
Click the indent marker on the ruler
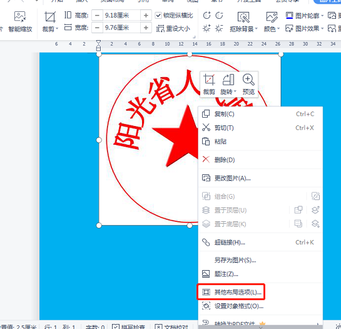pyautogui.click(x=98, y=45)
